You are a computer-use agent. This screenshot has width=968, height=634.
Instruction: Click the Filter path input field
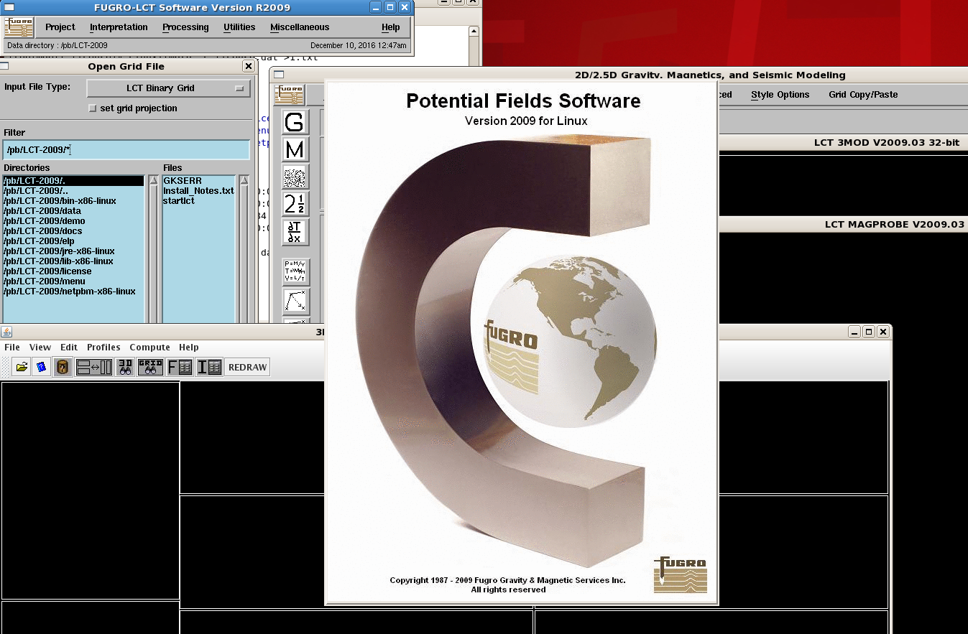point(126,150)
